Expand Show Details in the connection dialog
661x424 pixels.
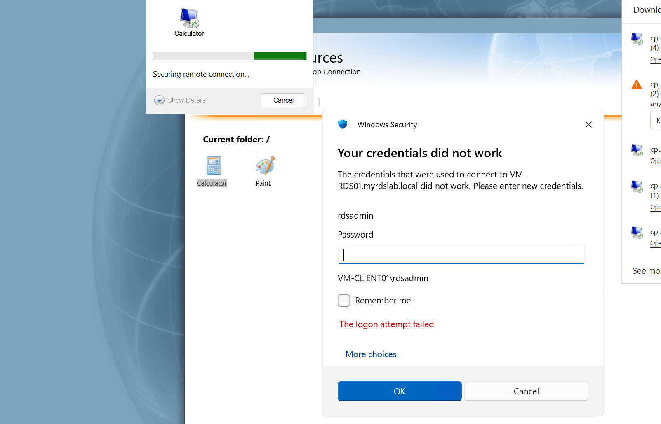tap(180, 100)
